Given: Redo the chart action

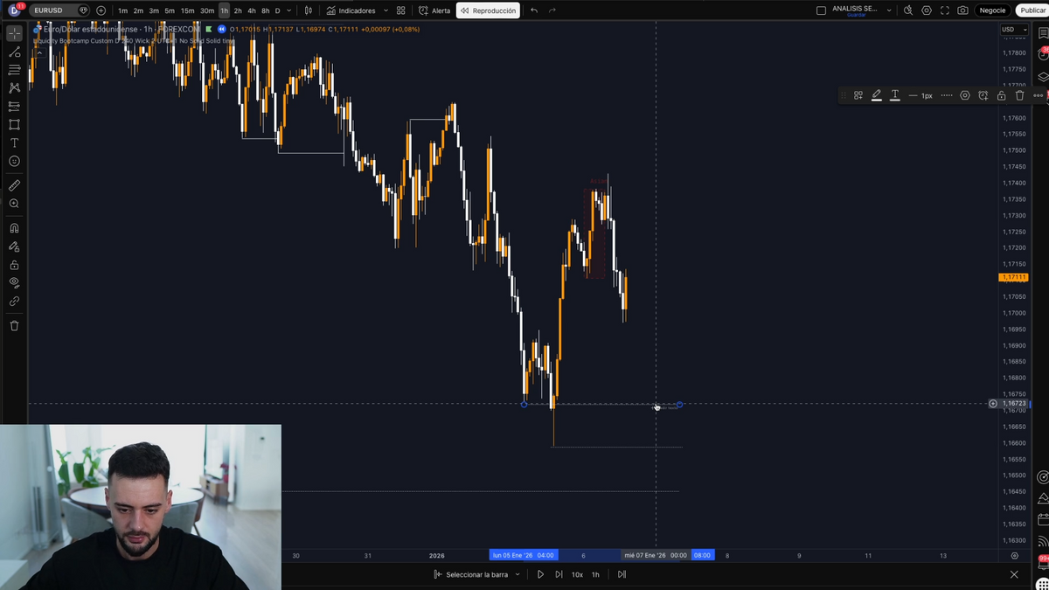Looking at the screenshot, I should coord(552,10).
